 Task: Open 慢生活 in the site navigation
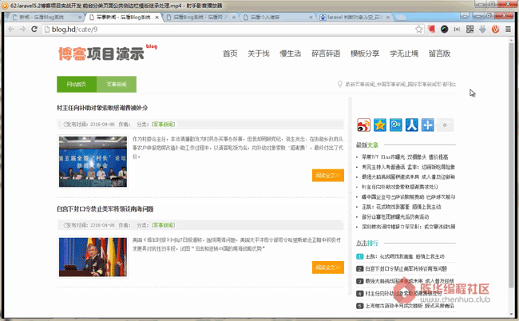pos(291,53)
